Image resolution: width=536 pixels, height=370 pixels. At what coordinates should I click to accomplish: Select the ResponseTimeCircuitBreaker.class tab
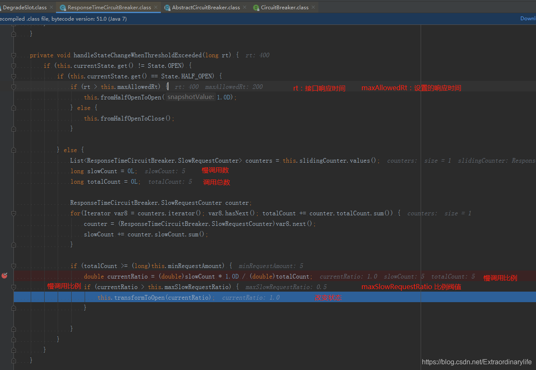pyautogui.click(x=109, y=8)
